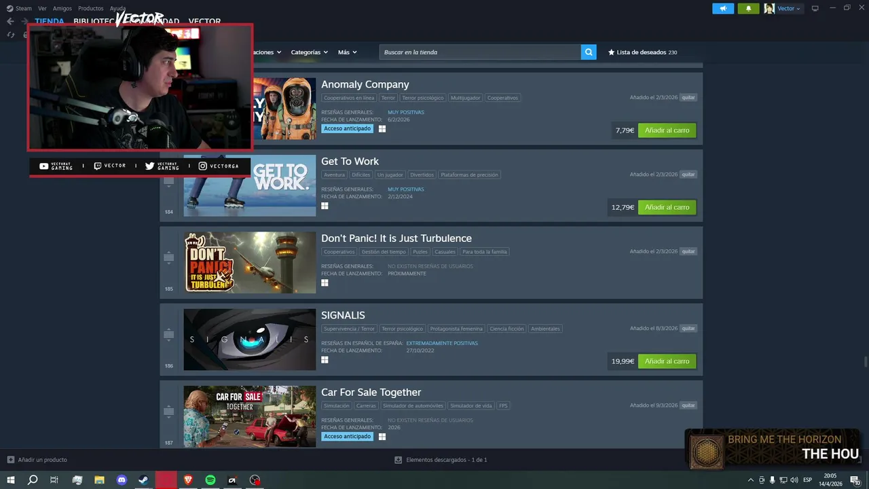
Task: Focus the Buscar en la tienda field
Action: (x=480, y=52)
